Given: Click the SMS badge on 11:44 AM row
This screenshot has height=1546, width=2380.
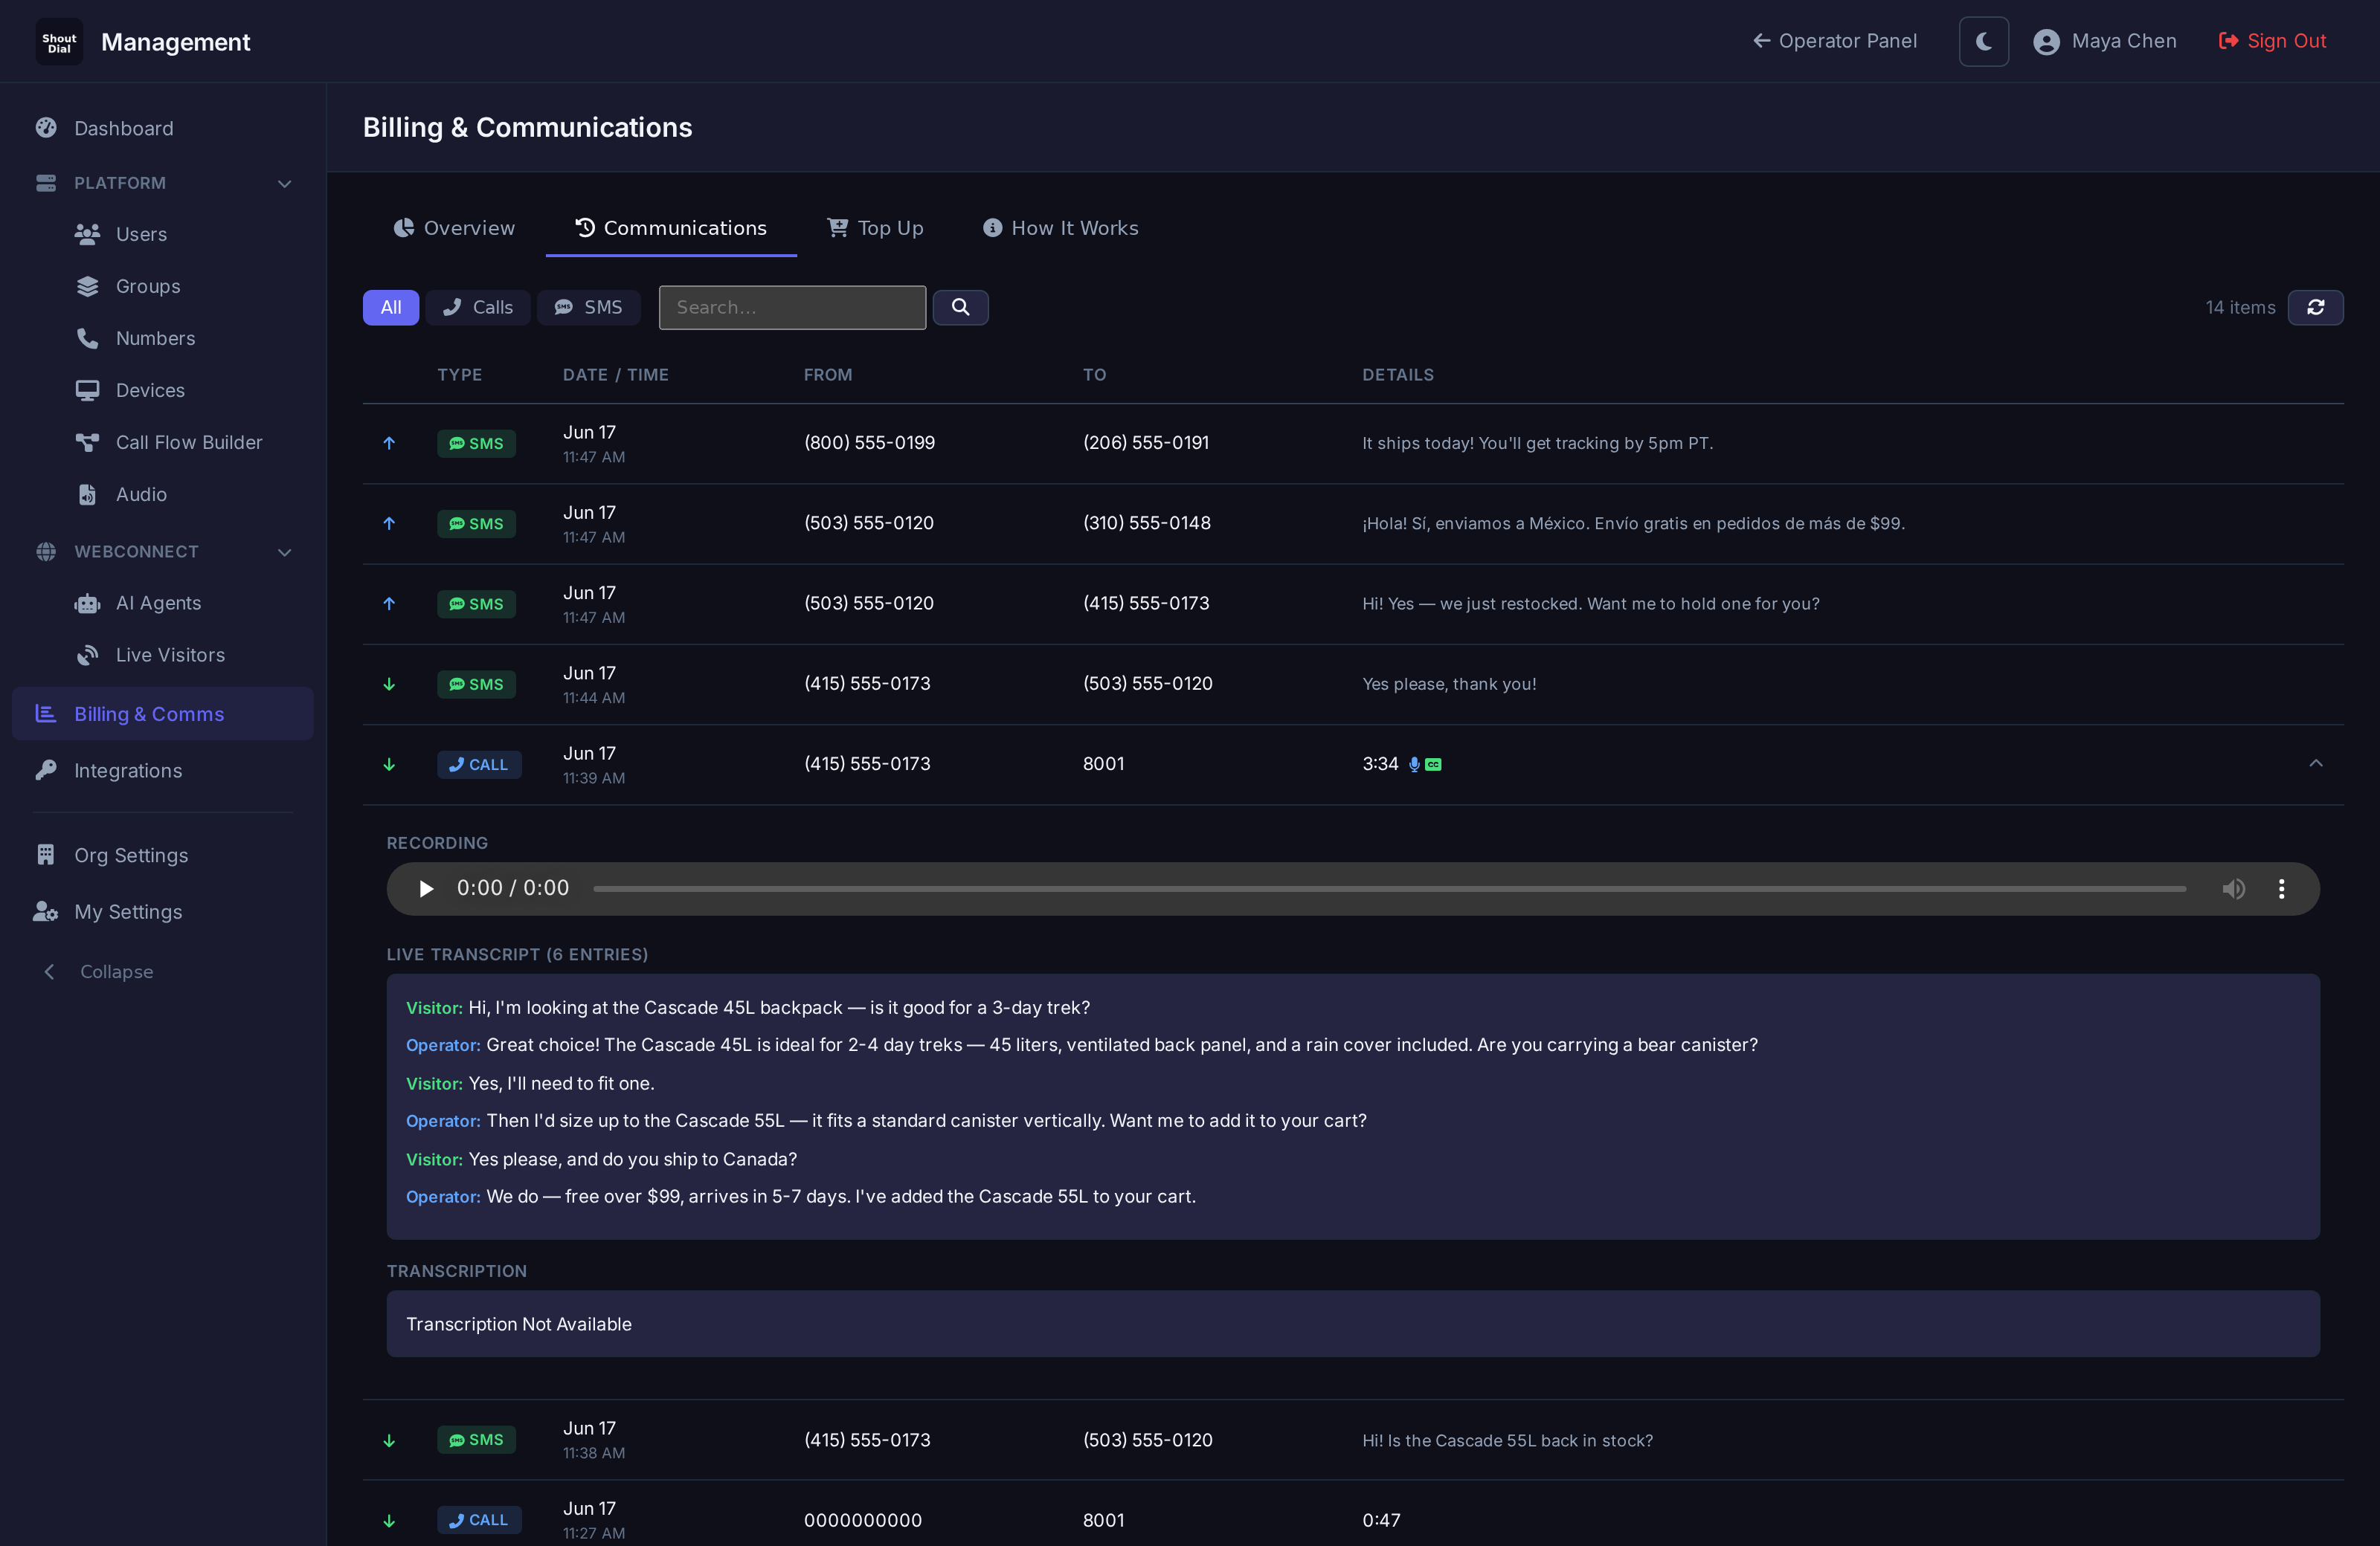Looking at the screenshot, I should (476, 685).
